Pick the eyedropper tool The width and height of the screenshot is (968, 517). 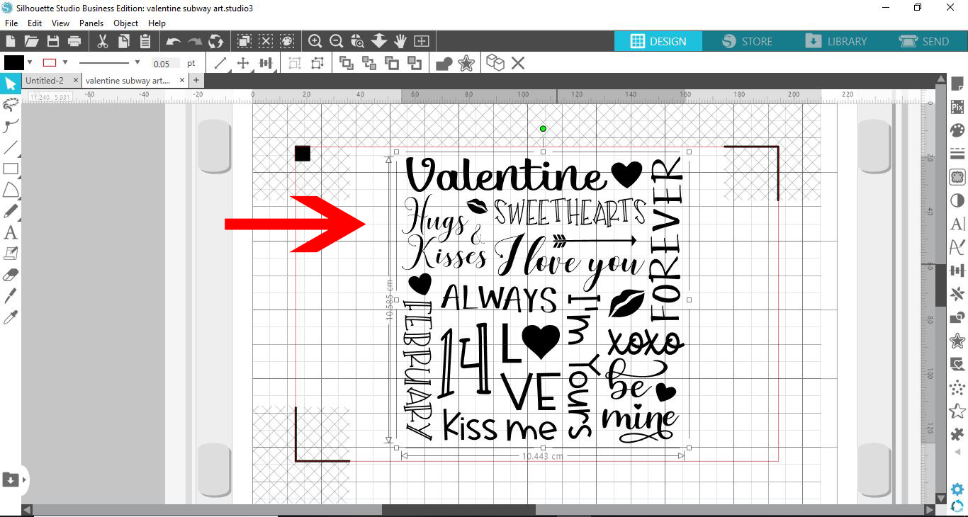point(10,317)
